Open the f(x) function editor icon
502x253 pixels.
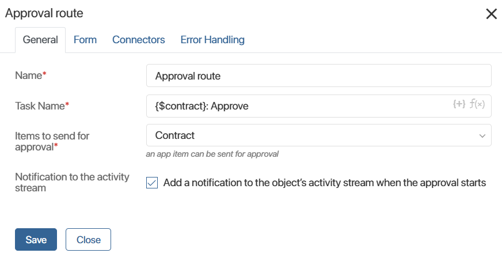pos(477,104)
